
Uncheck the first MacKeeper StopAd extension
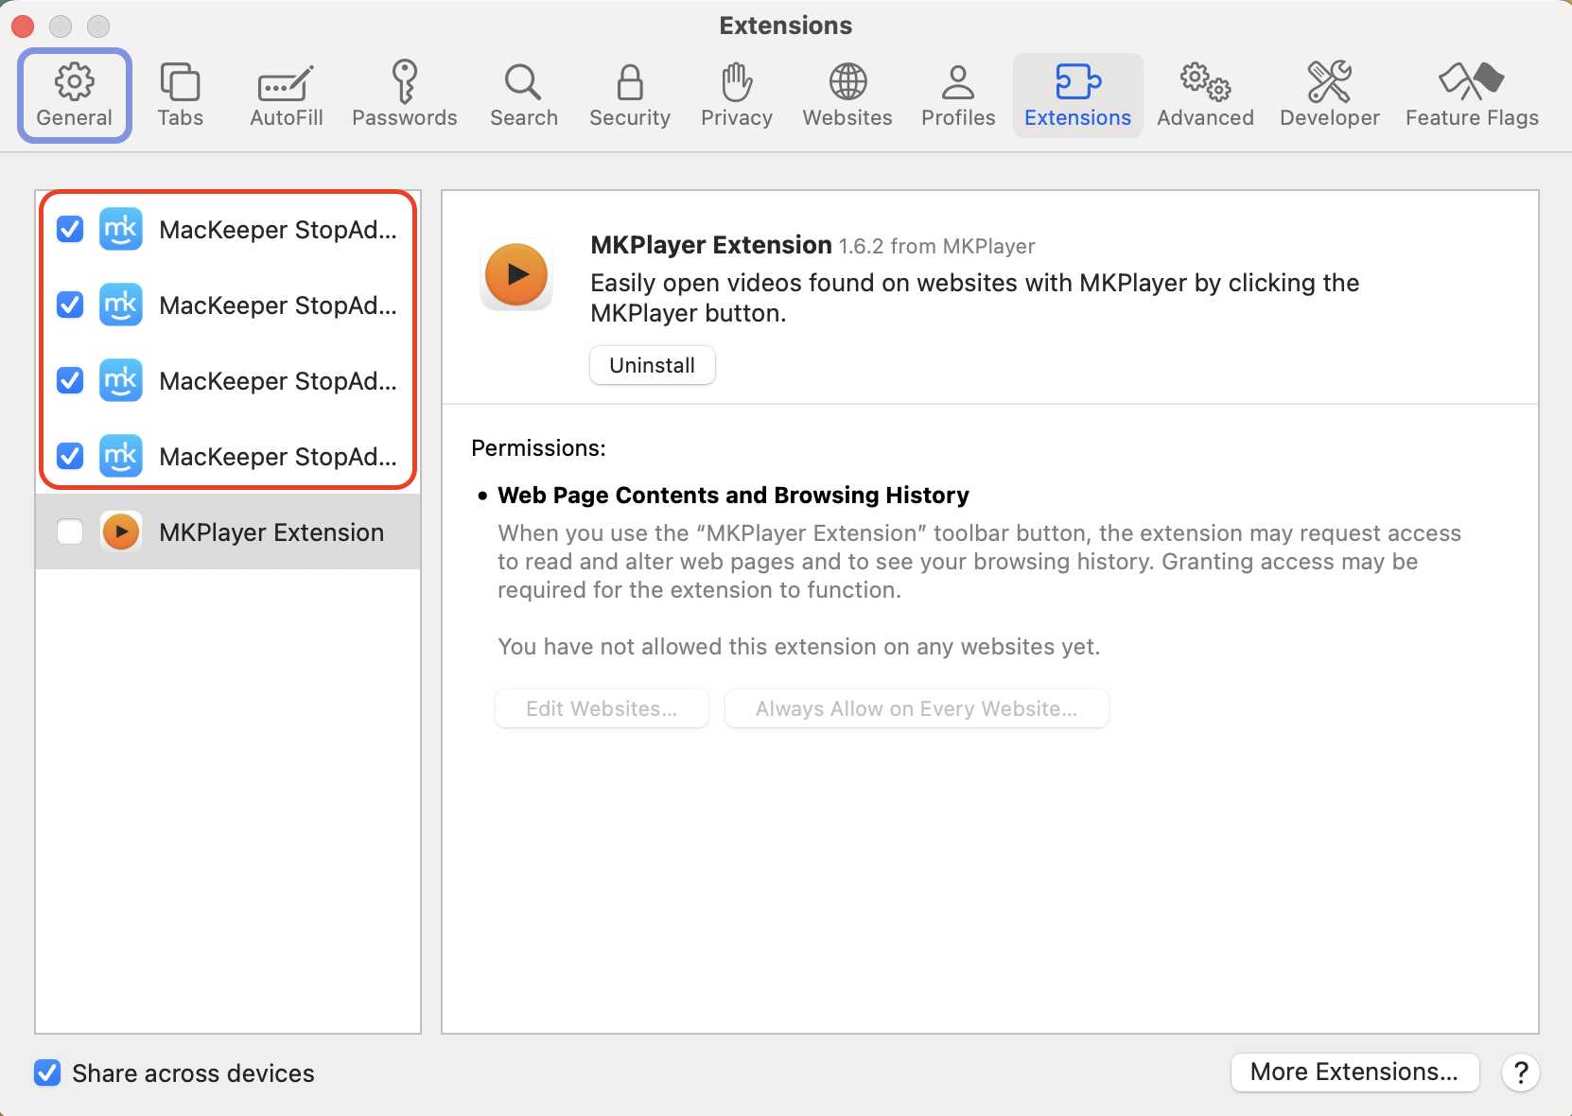tap(70, 229)
